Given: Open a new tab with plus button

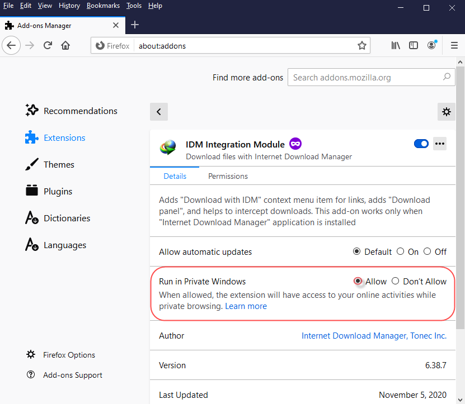Looking at the screenshot, I should (135, 25).
